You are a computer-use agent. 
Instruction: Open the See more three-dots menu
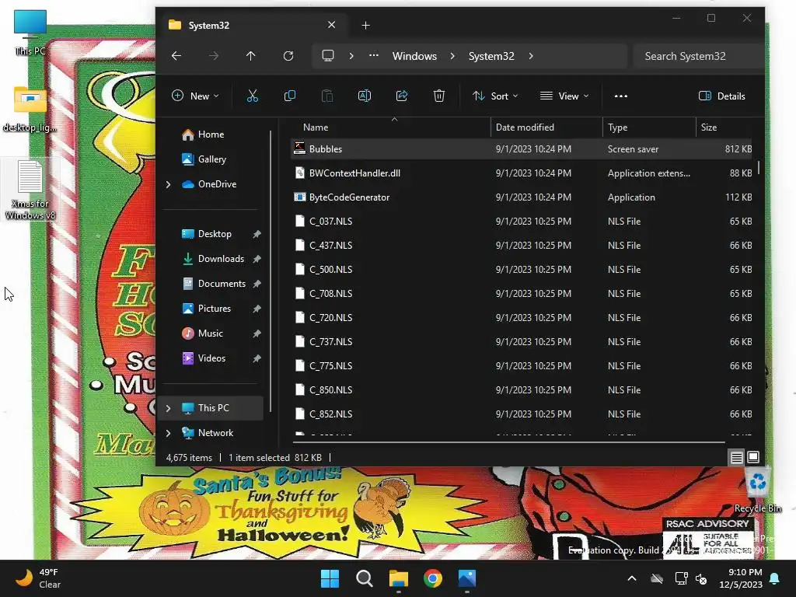click(621, 96)
